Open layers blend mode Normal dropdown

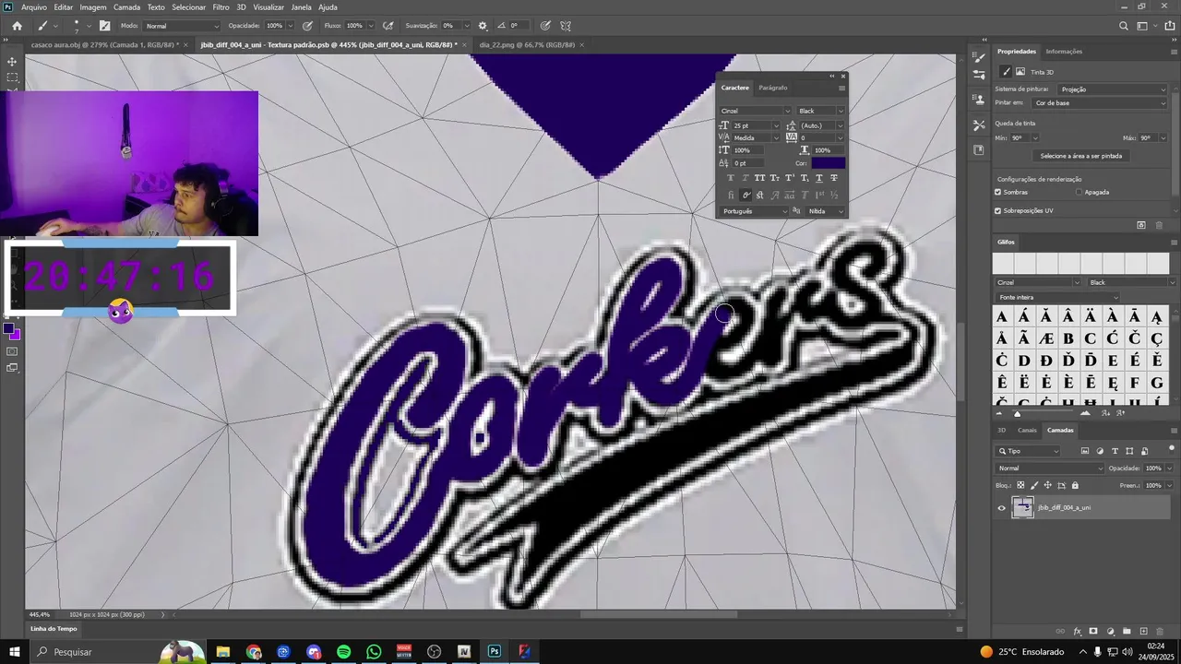(x=1050, y=468)
